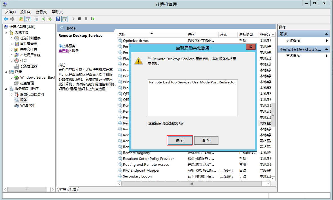
Task: Click the Restart service toolbar icon
Action: 93,19
